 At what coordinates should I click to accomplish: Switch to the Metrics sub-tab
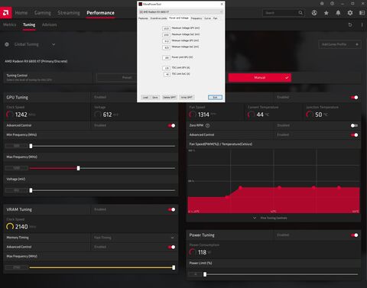pyautogui.click(x=10, y=24)
